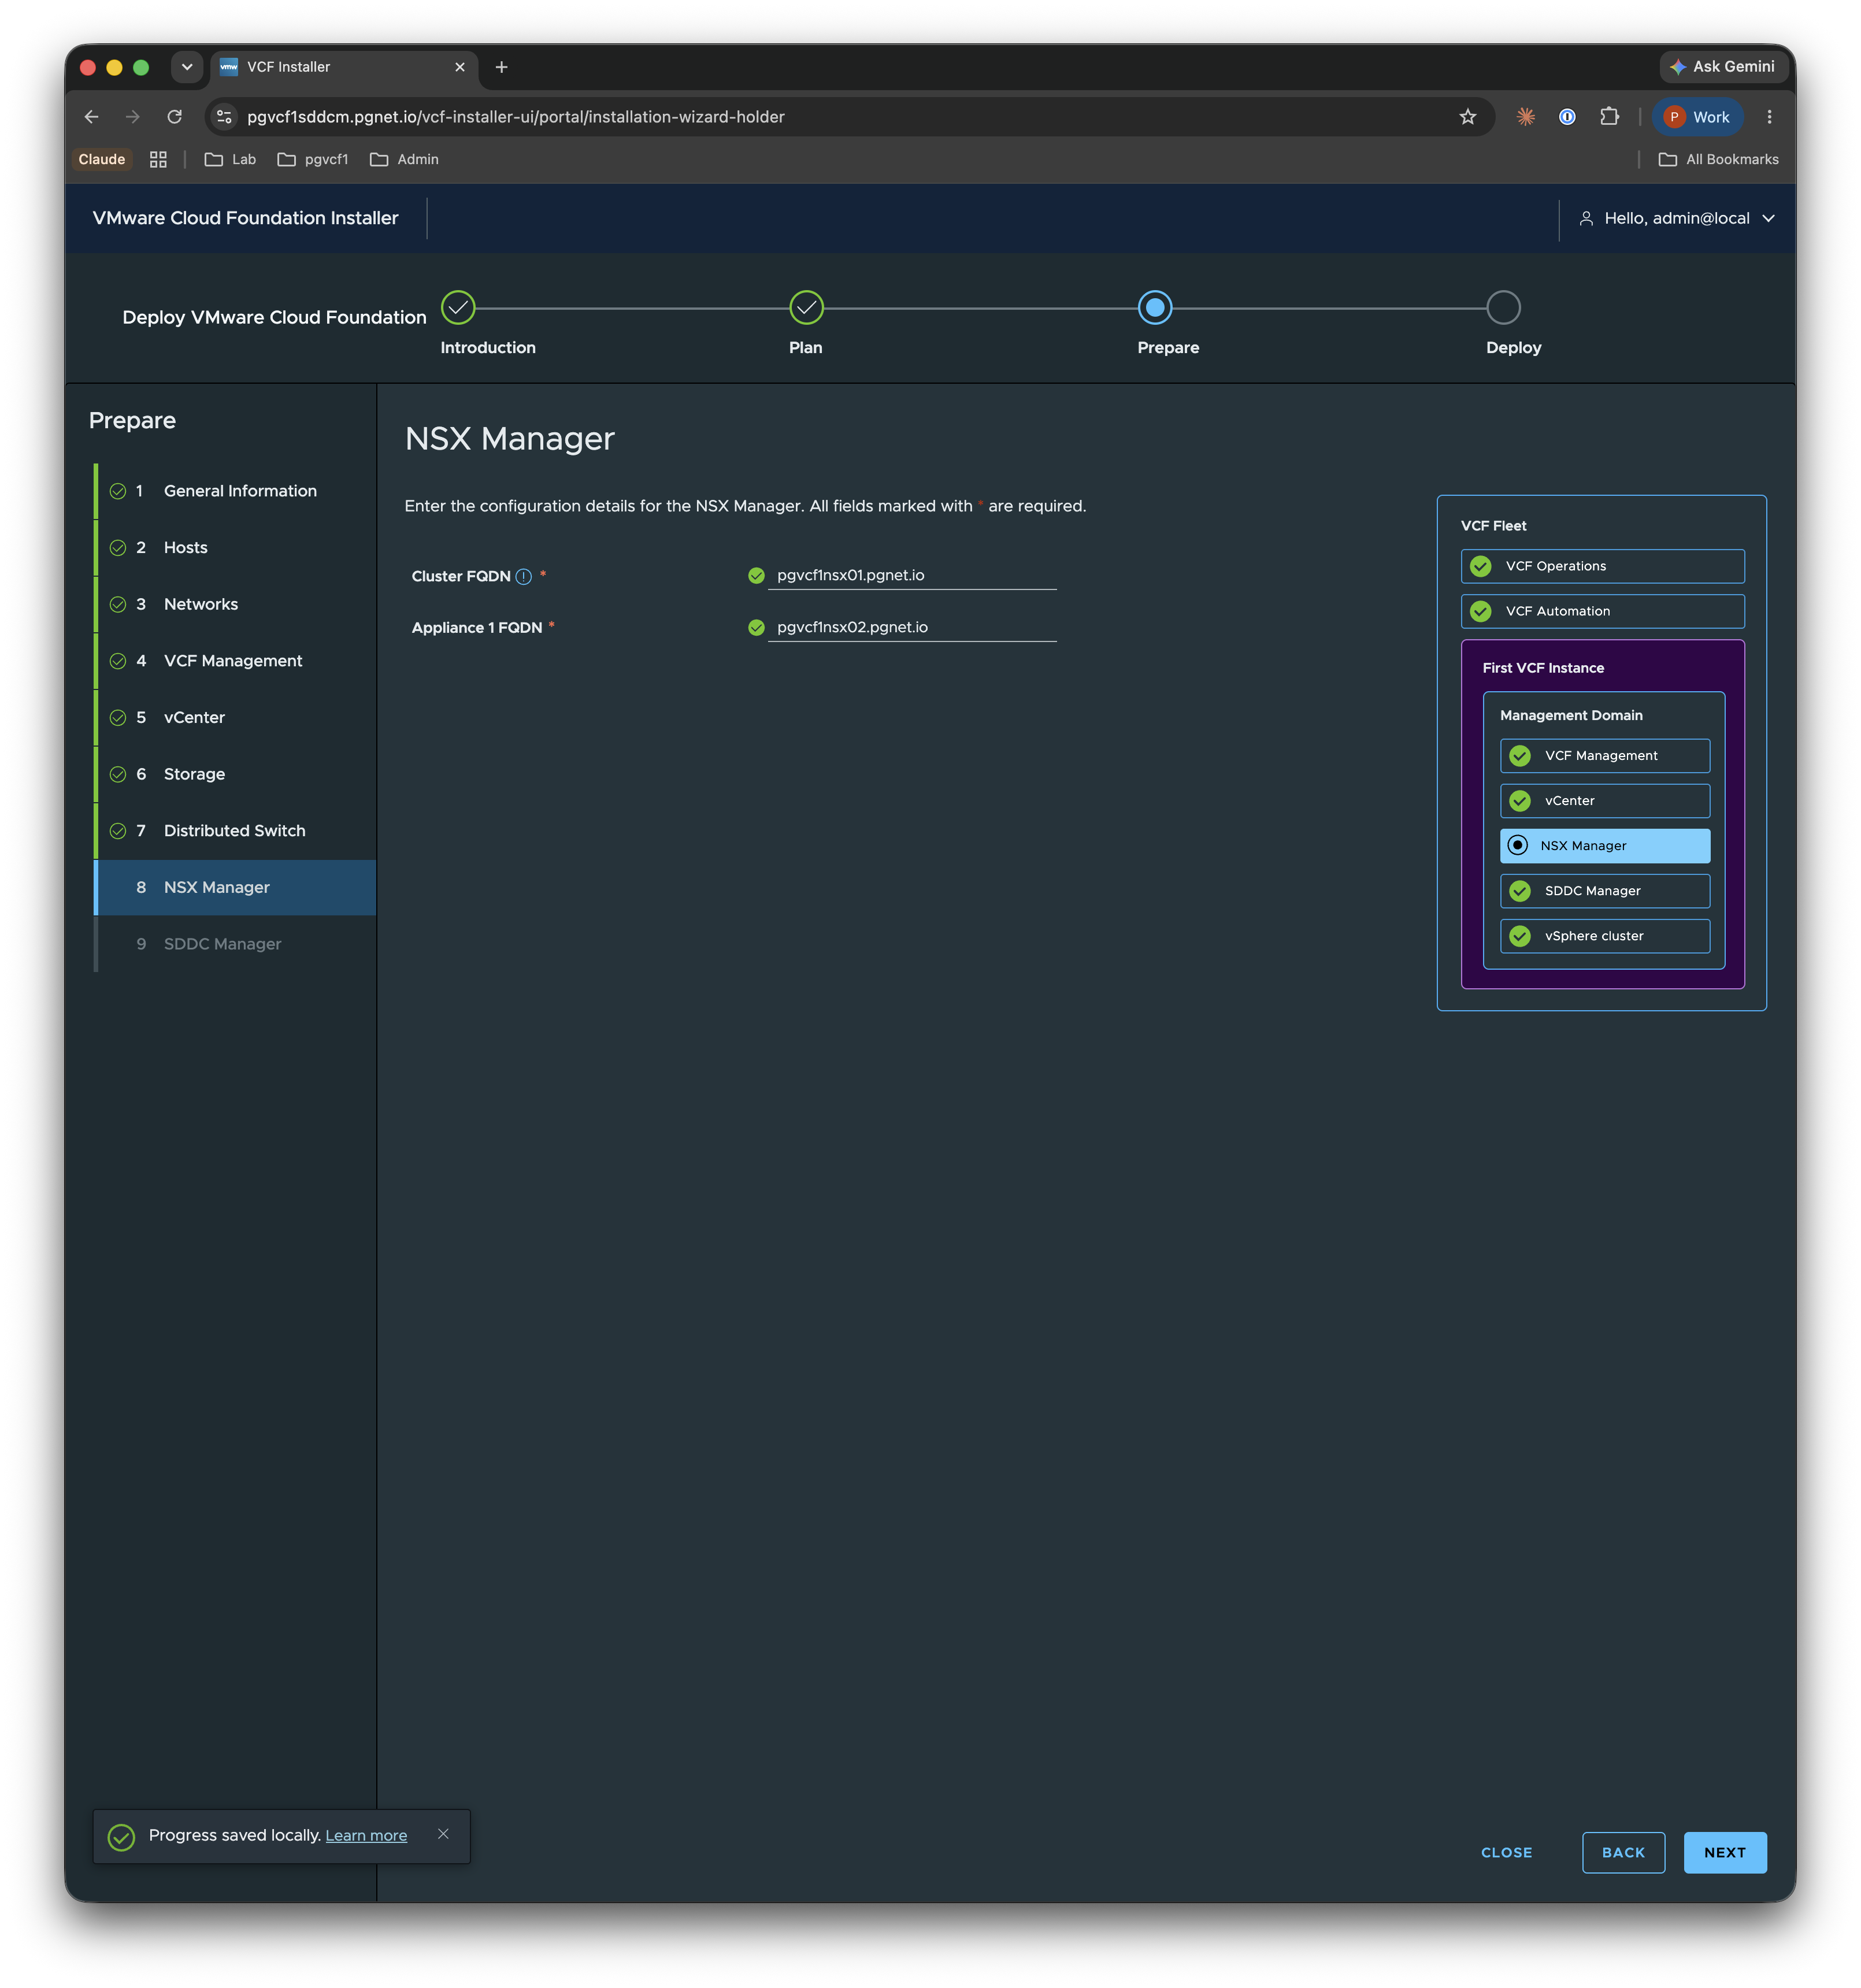This screenshot has height=1988, width=1861.
Task: Open step 5 vCenter
Action: click(x=236, y=718)
